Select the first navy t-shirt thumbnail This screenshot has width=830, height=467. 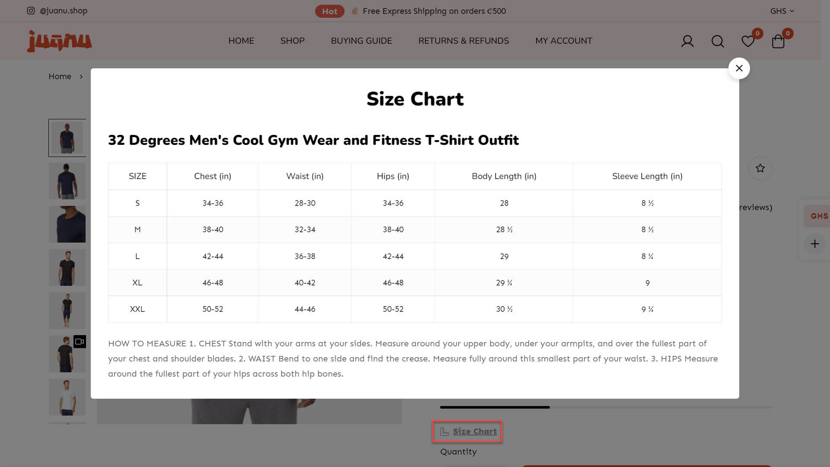pos(67,138)
